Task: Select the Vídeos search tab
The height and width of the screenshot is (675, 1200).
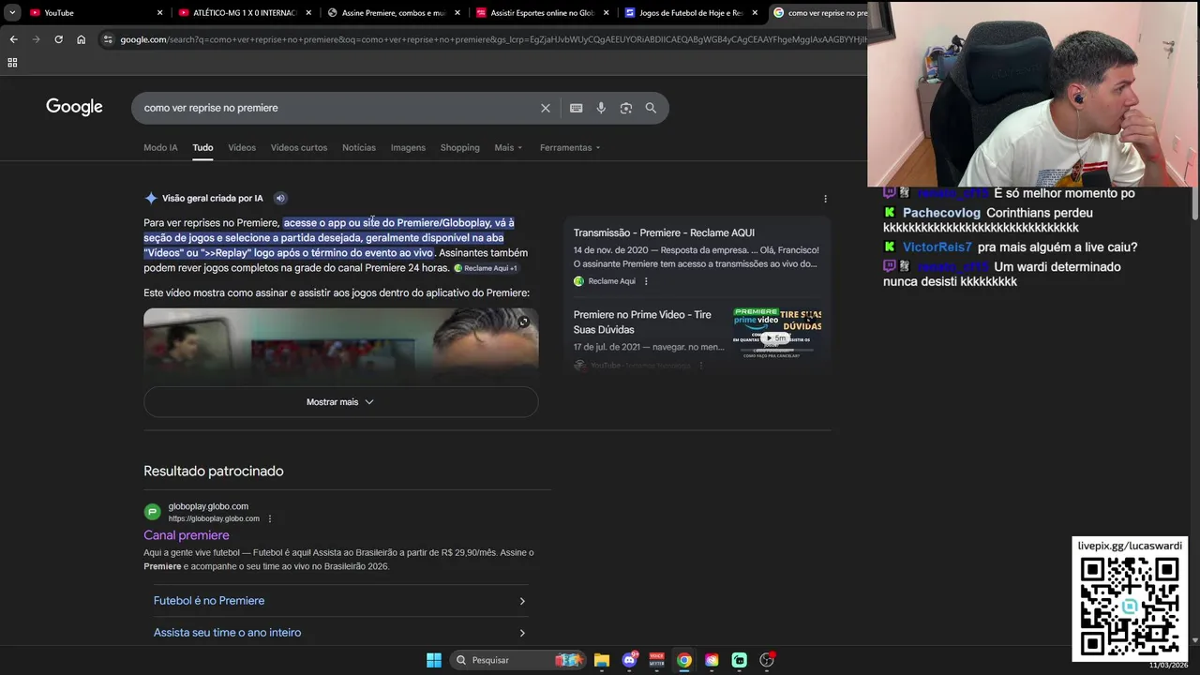Action: 242,147
